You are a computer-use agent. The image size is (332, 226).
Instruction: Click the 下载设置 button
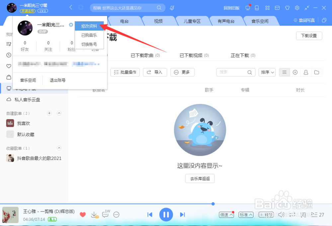point(309,36)
